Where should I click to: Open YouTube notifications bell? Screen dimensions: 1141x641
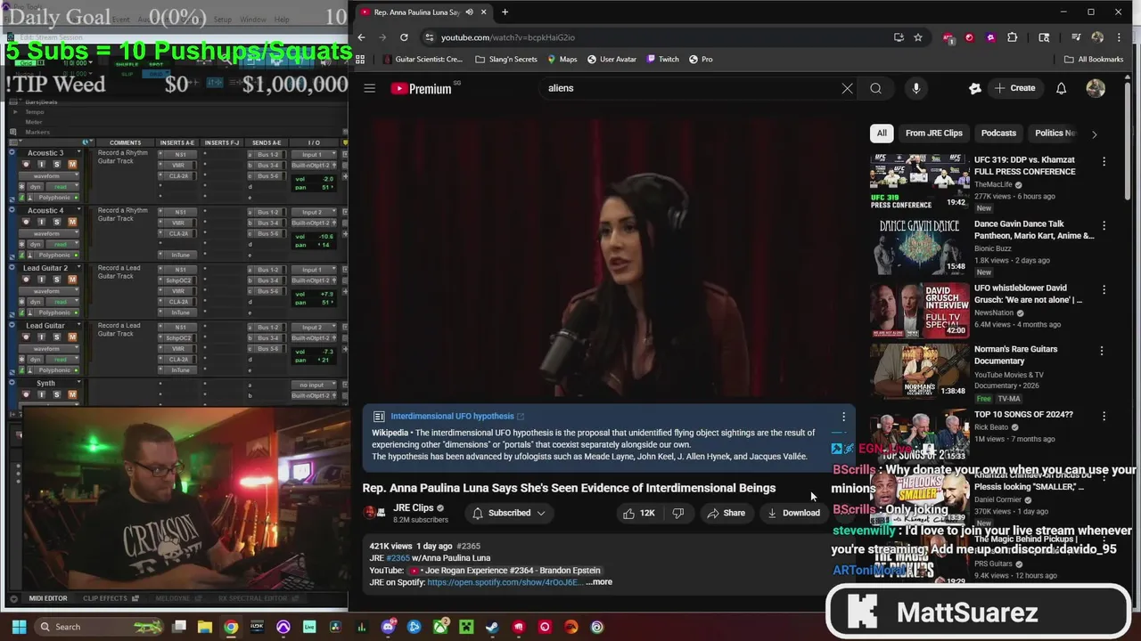pyautogui.click(x=1061, y=88)
